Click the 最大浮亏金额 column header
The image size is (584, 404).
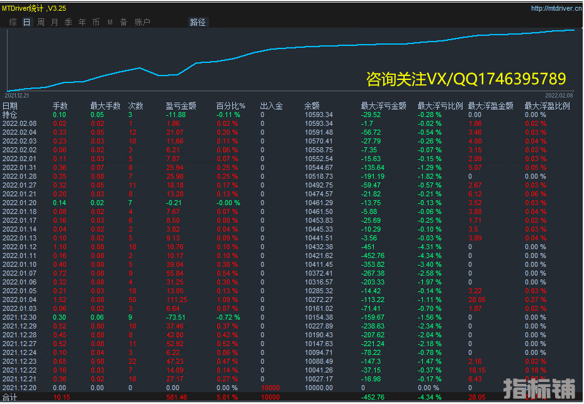pos(383,106)
